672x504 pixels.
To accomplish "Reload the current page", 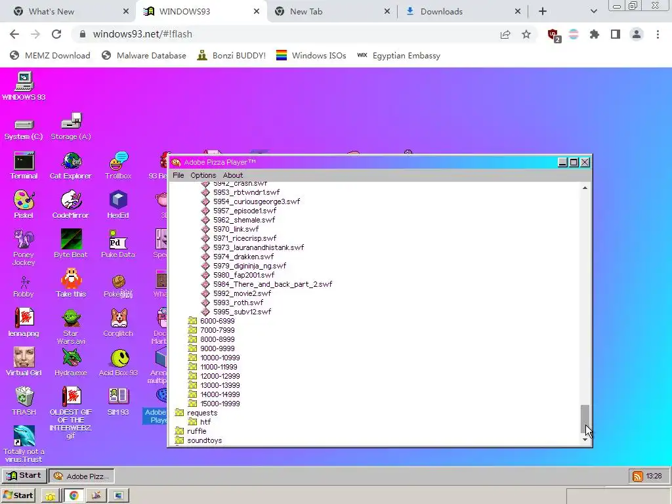I will tap(56, 34).
